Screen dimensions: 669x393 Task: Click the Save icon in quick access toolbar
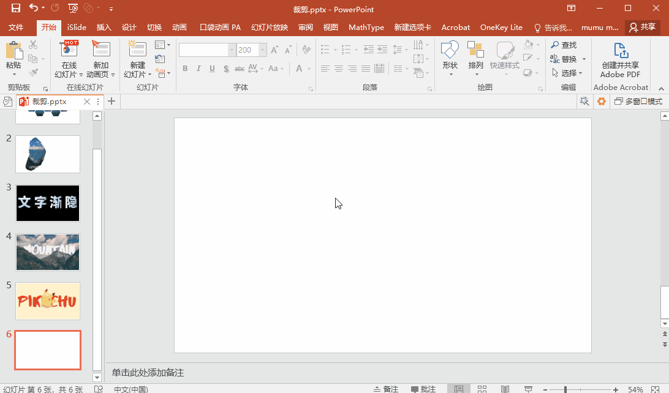pyautogui.click(x=16, y=9)
